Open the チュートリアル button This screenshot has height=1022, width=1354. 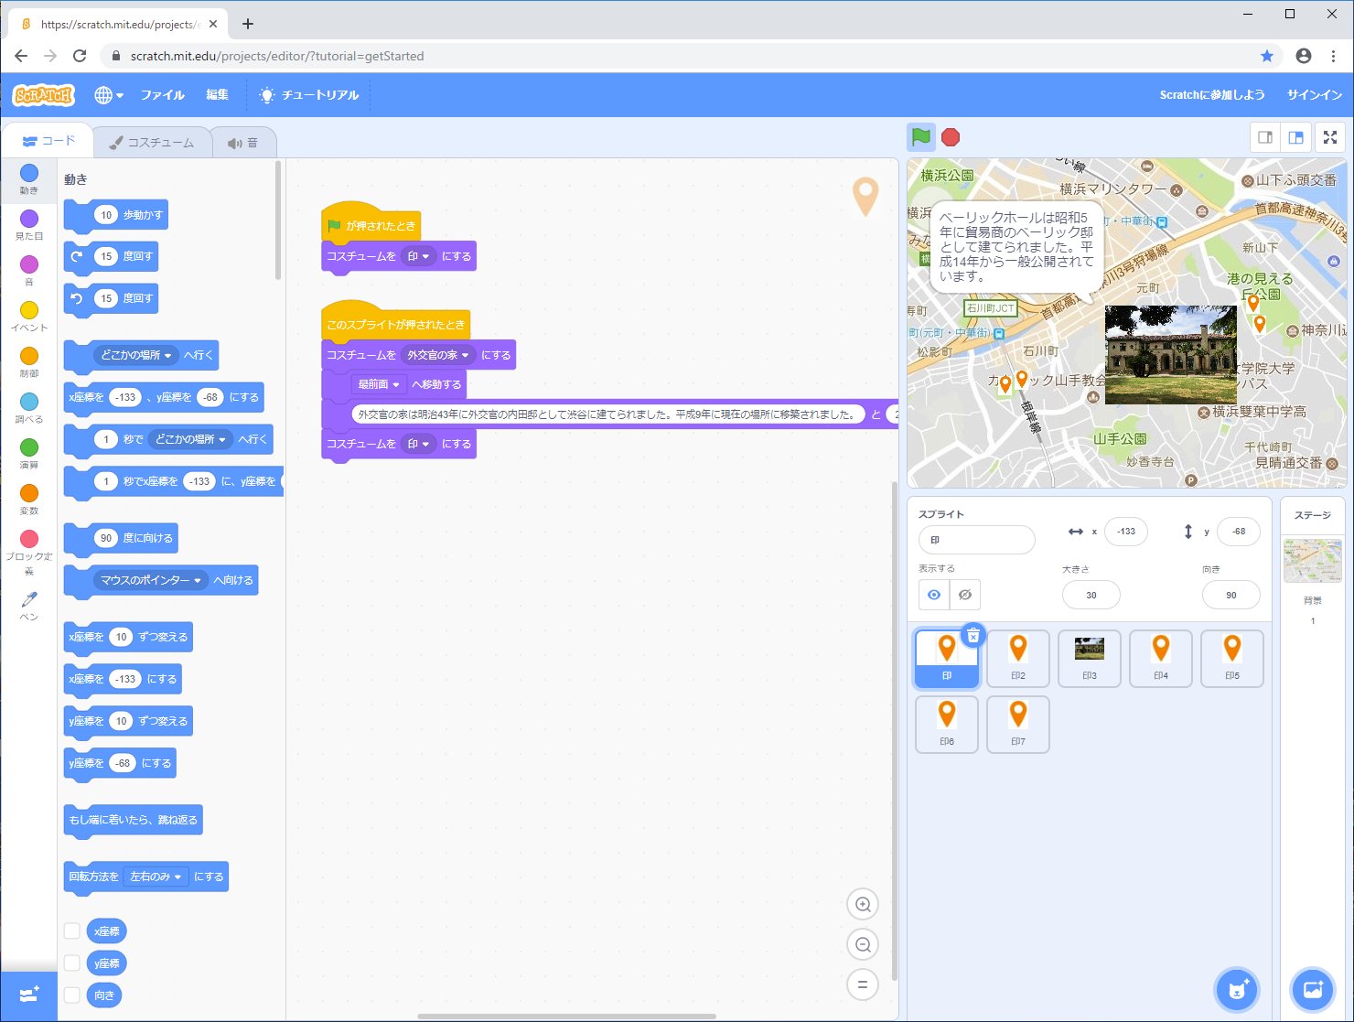click(309, 95)
